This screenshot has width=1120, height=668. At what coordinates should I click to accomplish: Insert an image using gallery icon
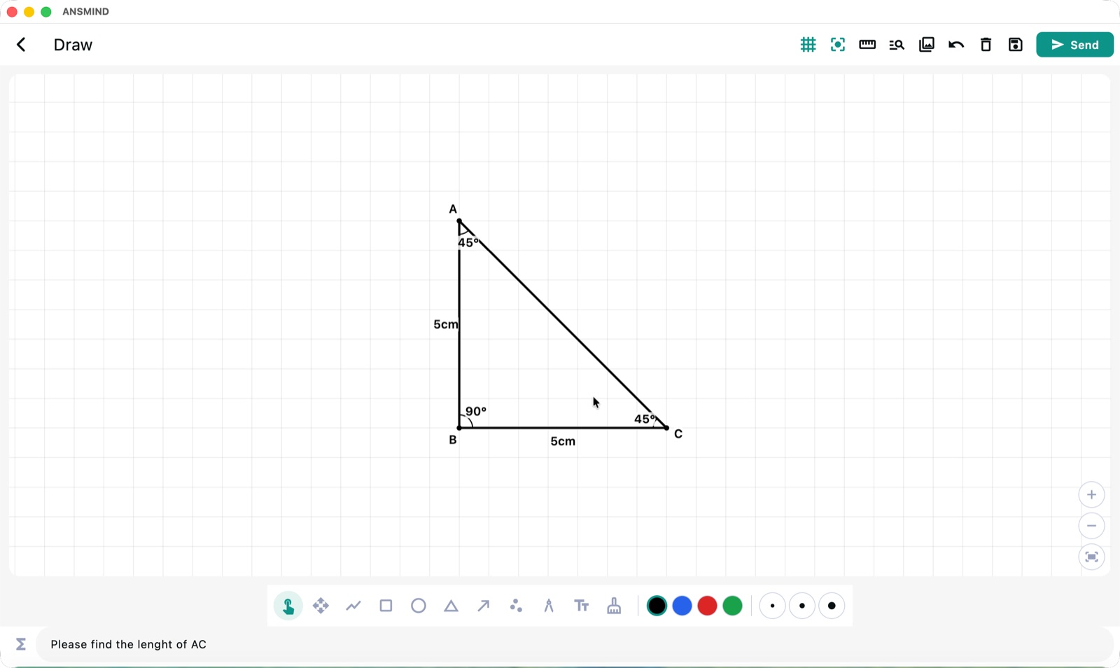[x=927, y=45]
